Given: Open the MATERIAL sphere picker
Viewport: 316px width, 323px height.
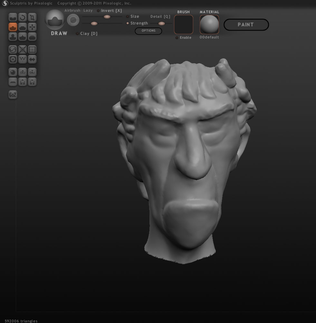Looking at the screenshot, I should [x=209, y=25].
